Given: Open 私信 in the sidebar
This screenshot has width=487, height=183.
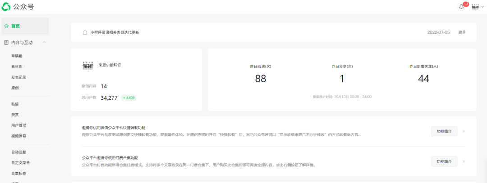Looking at the screenshot, I should 15,104.
